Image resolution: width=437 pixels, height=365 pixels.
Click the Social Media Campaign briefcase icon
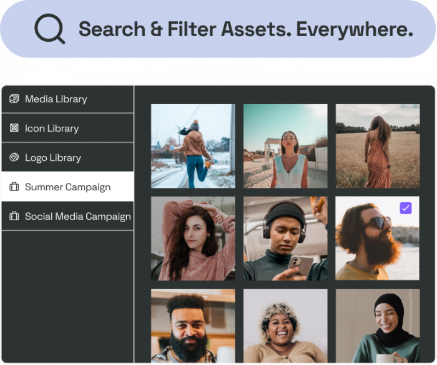[x=14, y=216]
